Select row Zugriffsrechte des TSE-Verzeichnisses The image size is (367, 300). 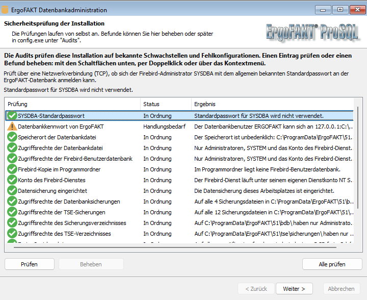point(179,234)
